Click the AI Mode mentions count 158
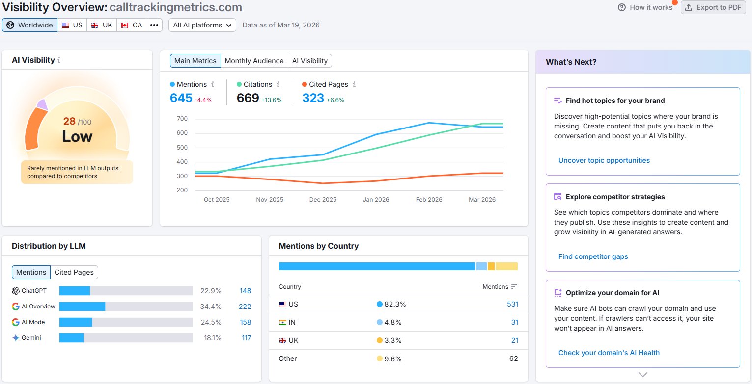This screenshot has width=752, height=384. pyautogui.click(x=245, y=322)
